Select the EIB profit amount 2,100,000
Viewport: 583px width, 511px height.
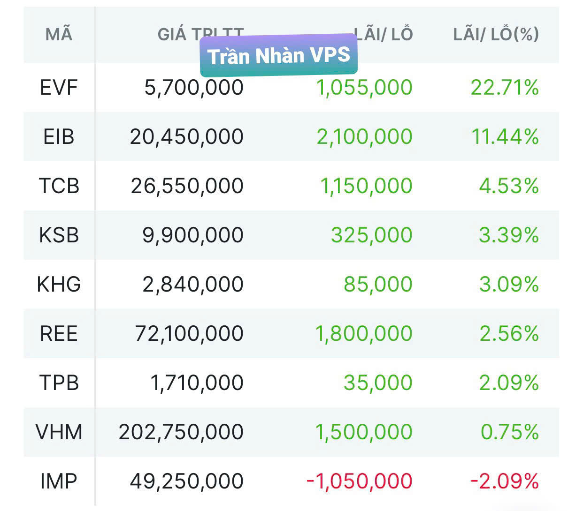click(x=364, y=137)
